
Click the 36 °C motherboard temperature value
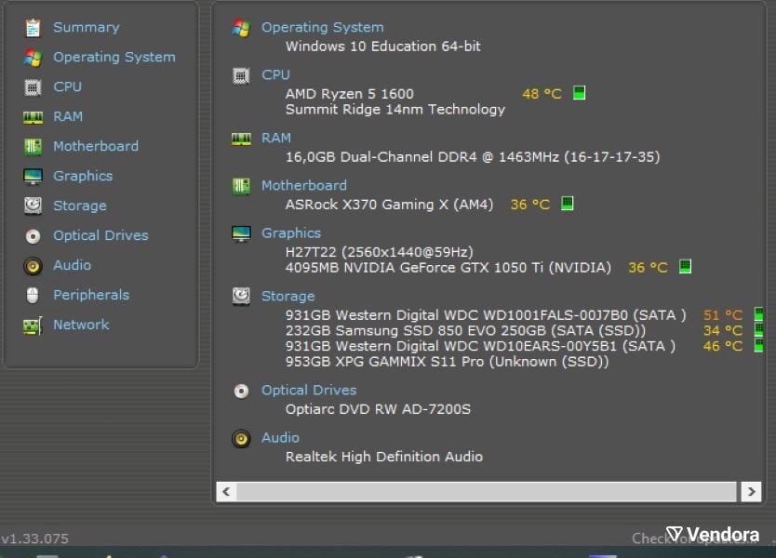(530, 205)
